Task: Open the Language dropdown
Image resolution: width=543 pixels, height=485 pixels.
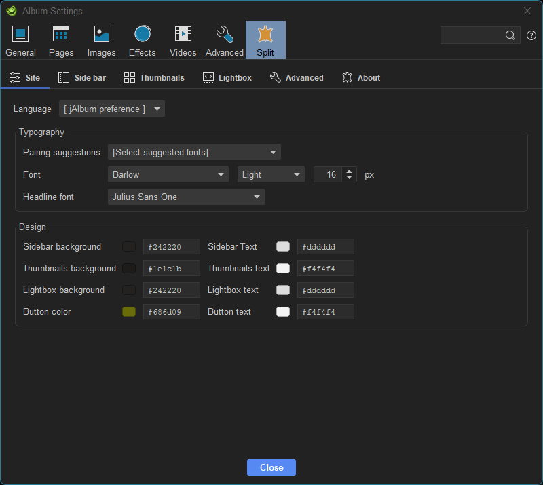Action: click(112, 109)
